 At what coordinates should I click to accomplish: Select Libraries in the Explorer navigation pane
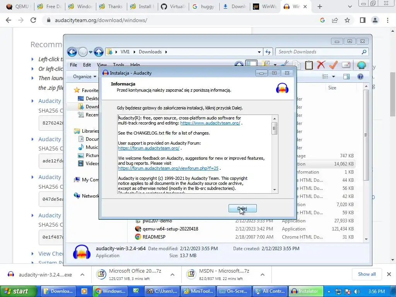[x=87, y=131]
